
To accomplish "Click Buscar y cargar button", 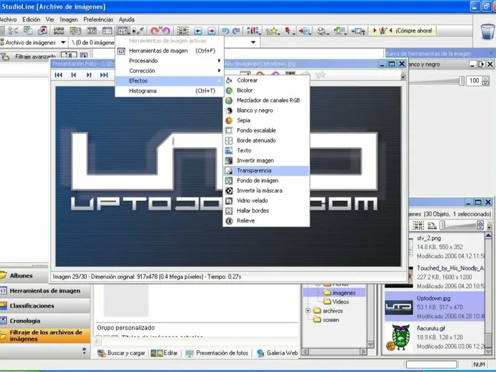I will (x=121, y=353).
